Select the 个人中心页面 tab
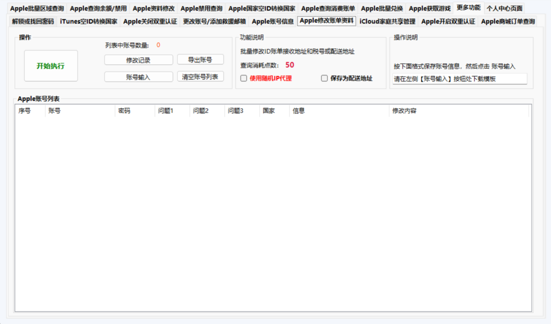Viewport: 551px width, 324px height. tap(504, 9)
